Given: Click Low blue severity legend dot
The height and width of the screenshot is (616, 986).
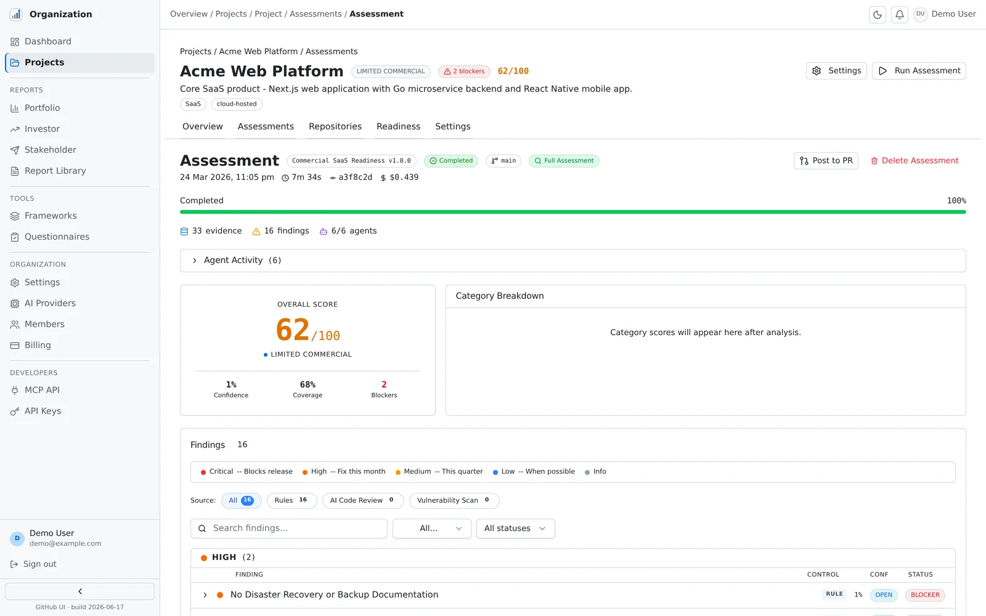Looking at the screenshot, I should 495,472.
